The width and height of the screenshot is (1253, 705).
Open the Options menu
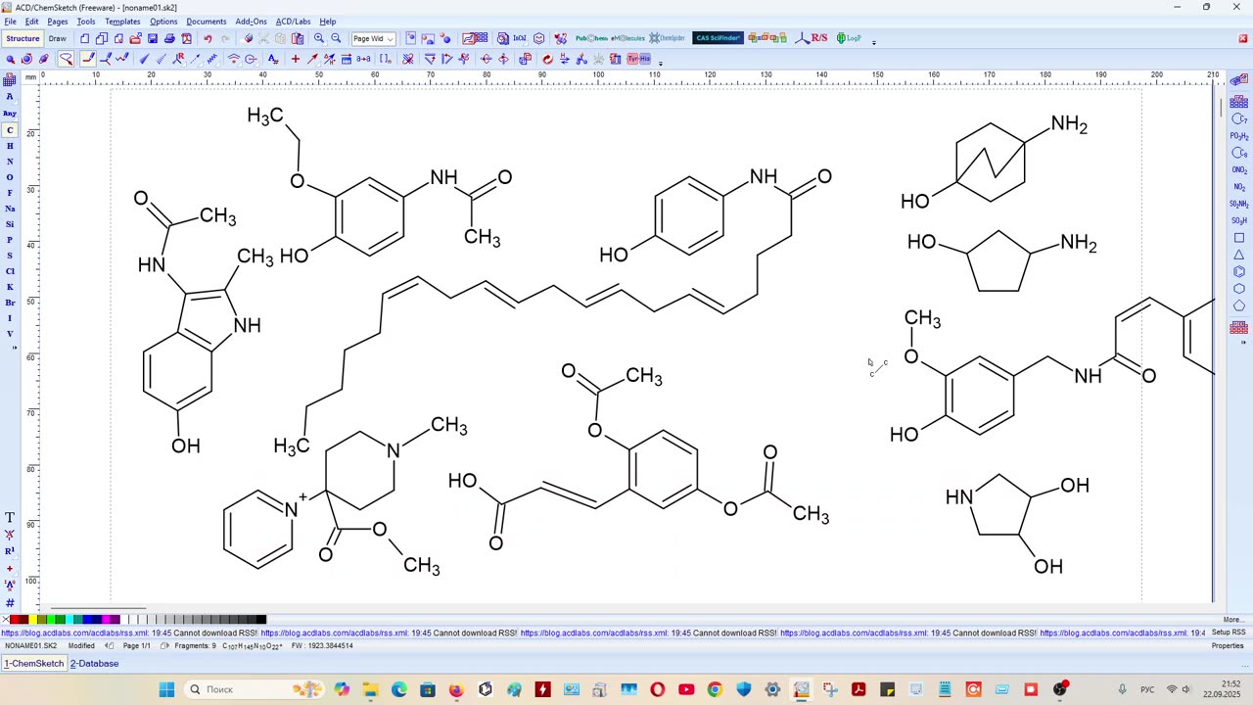163,22
